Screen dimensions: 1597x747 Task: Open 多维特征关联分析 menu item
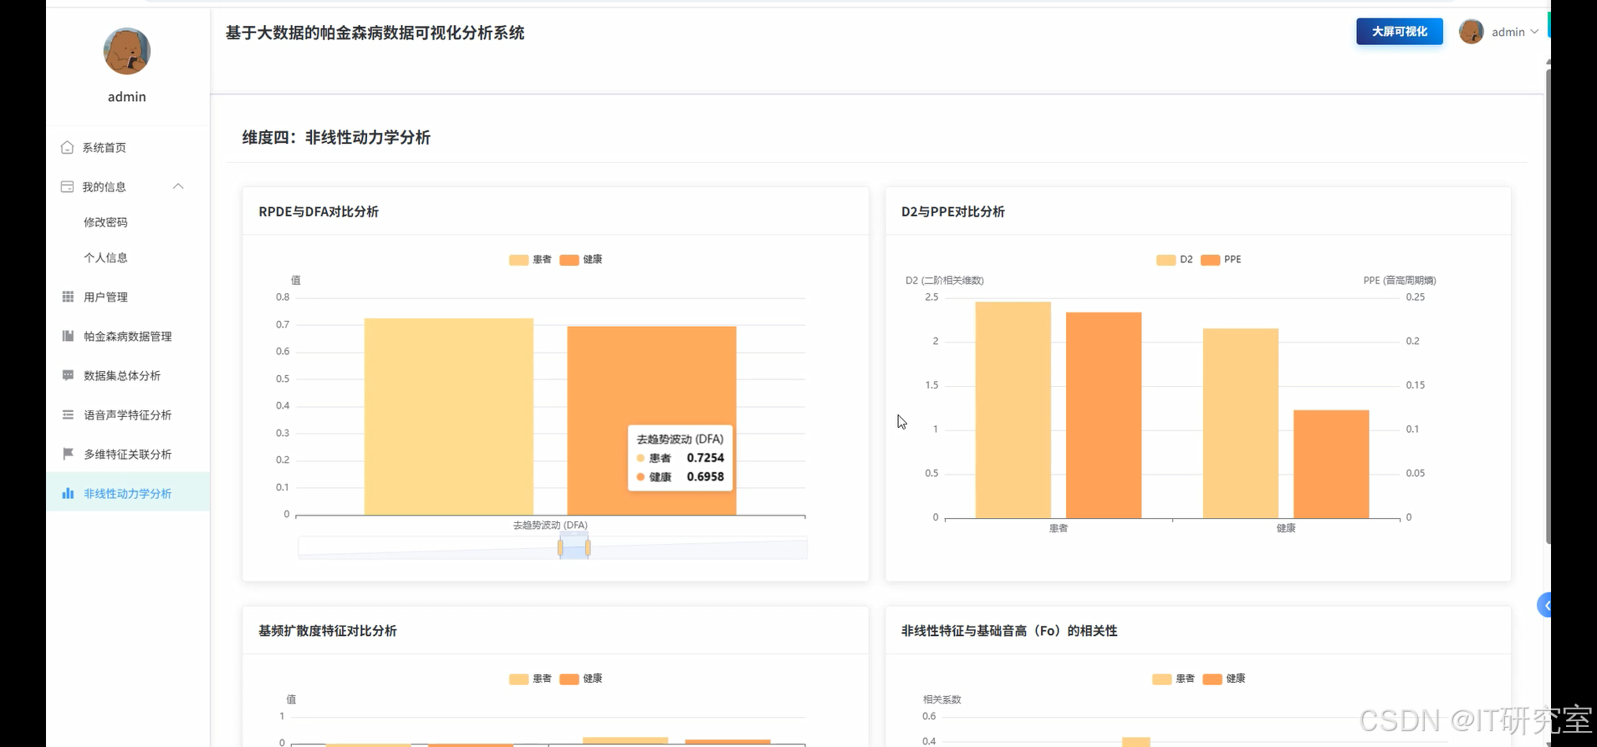[x=128, y=454]
